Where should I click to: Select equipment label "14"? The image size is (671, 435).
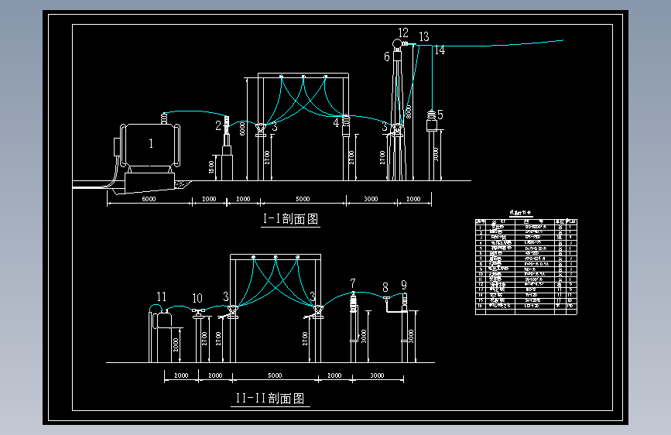pyautogui.click(x=440, y=50)
